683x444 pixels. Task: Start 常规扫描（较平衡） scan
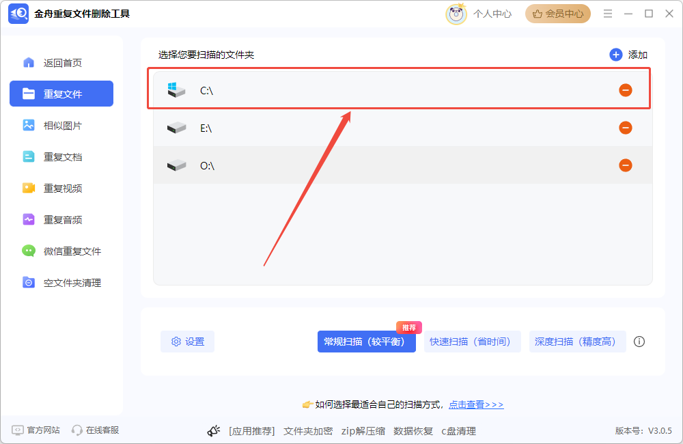pyautogui.click(x=366, y=342)
